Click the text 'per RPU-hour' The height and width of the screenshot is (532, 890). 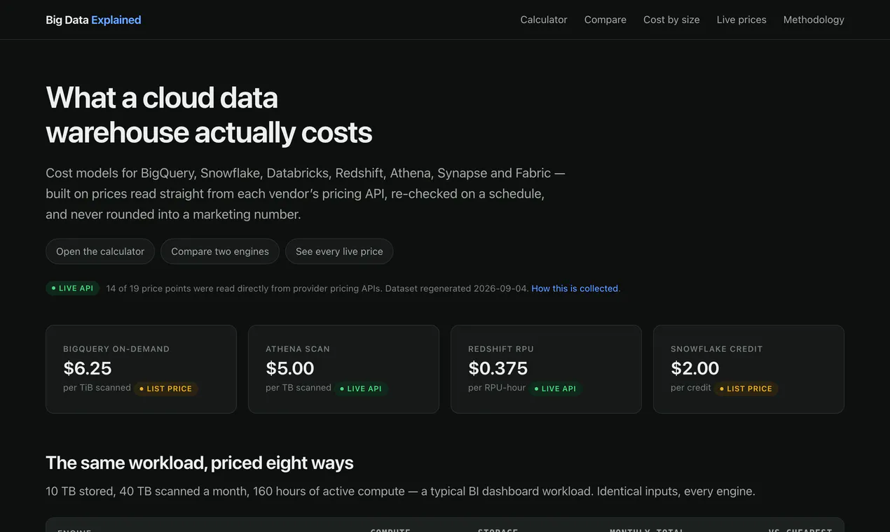point(497,388)
